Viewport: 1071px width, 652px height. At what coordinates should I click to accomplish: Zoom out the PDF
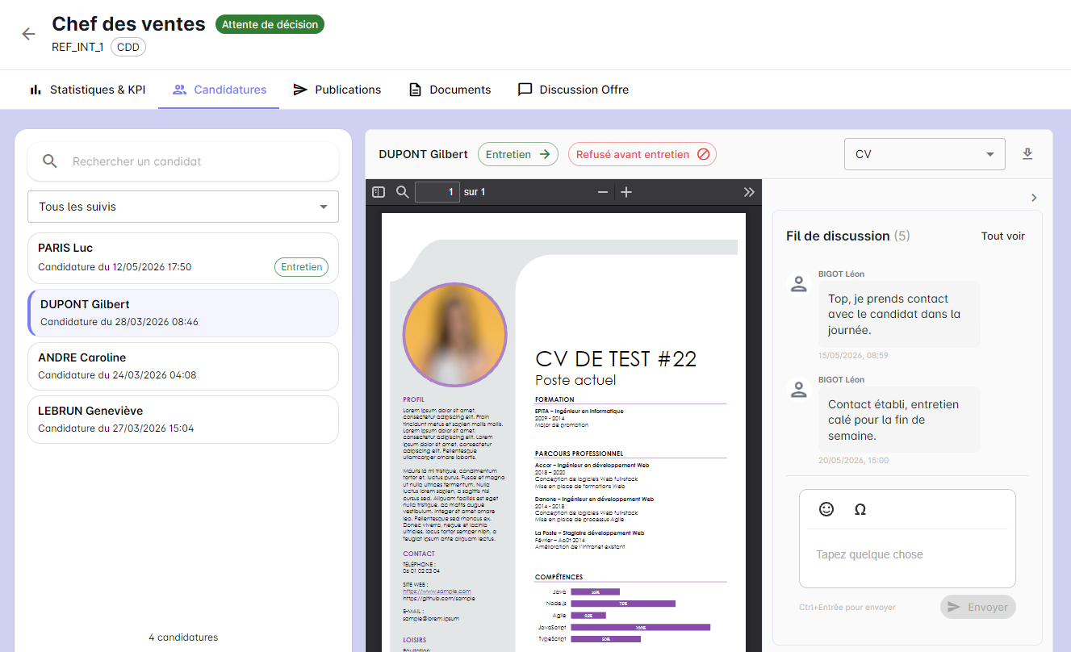tap(602, 192)
